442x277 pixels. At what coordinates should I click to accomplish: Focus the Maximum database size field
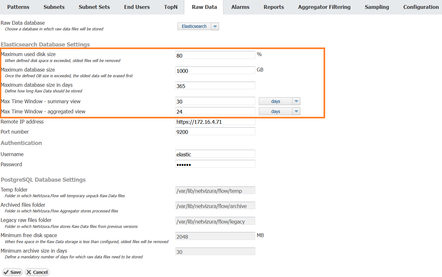tap(215, 71)
